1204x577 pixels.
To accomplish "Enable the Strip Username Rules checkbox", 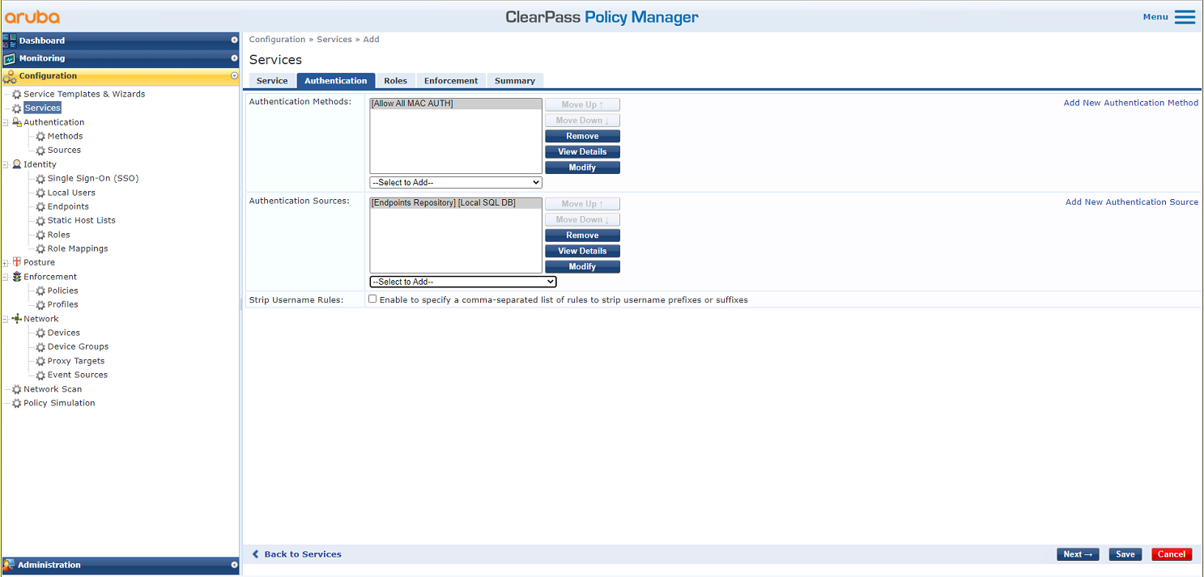I will pyautogui.click(x=372, y=299).
